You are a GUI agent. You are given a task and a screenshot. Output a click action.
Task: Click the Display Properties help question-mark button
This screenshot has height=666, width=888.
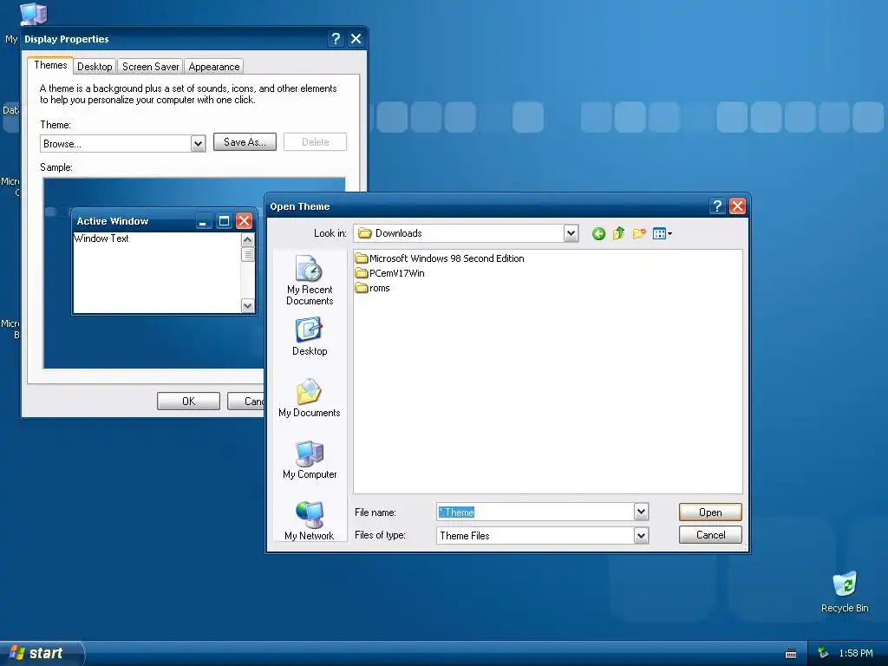[336, 38]
